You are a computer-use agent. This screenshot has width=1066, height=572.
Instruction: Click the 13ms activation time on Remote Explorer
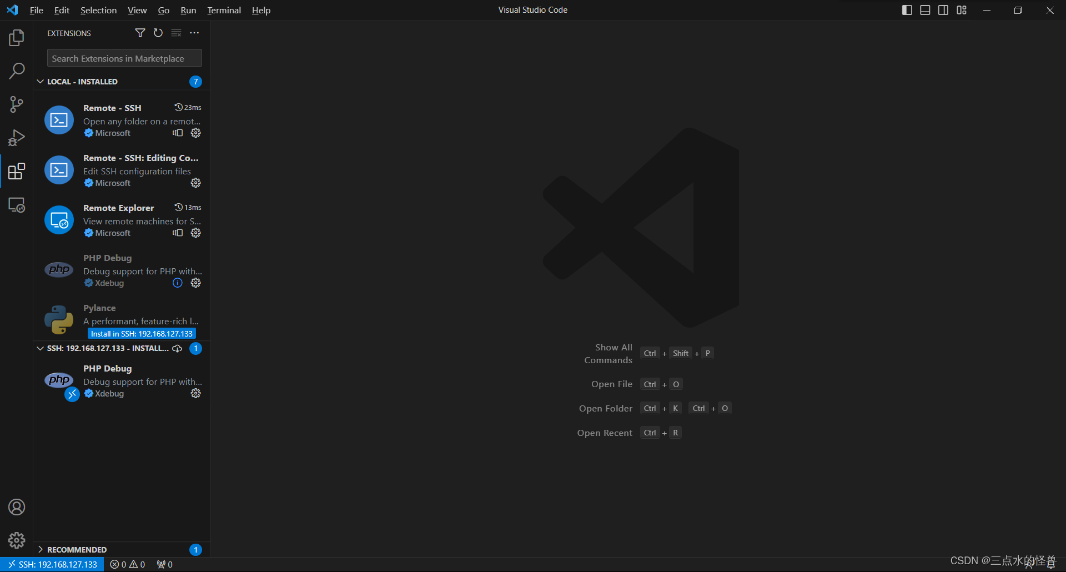tap(188, 207)
